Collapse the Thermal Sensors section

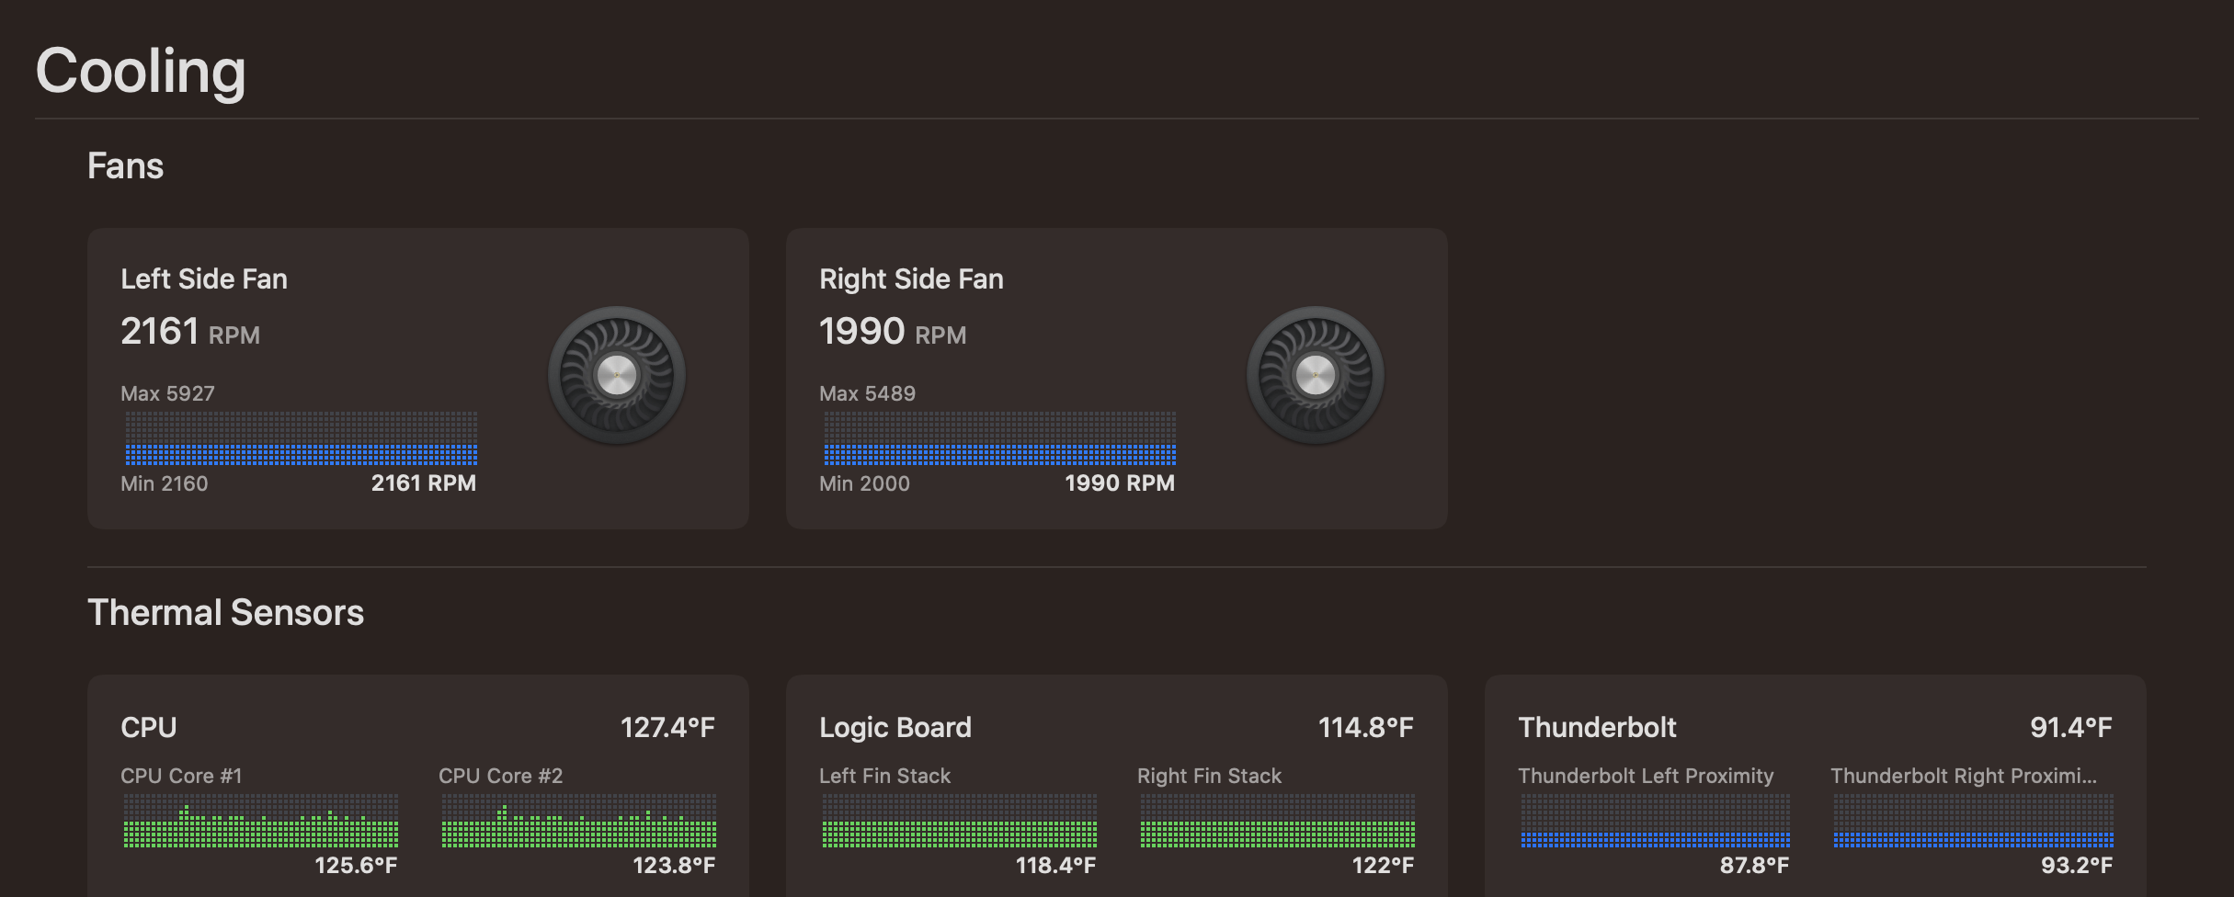click(x=225, y=612)
